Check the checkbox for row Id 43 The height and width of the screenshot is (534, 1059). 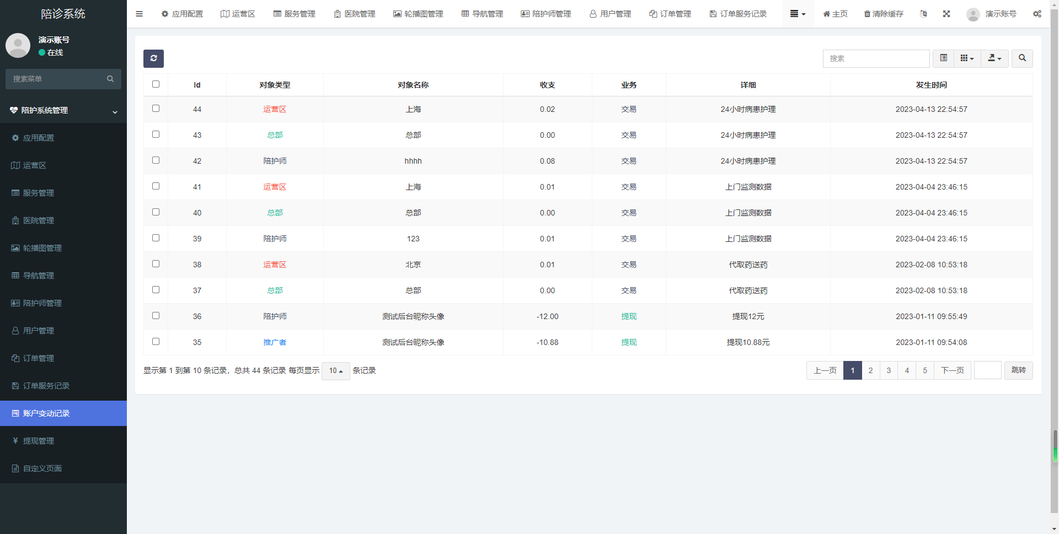156,134
